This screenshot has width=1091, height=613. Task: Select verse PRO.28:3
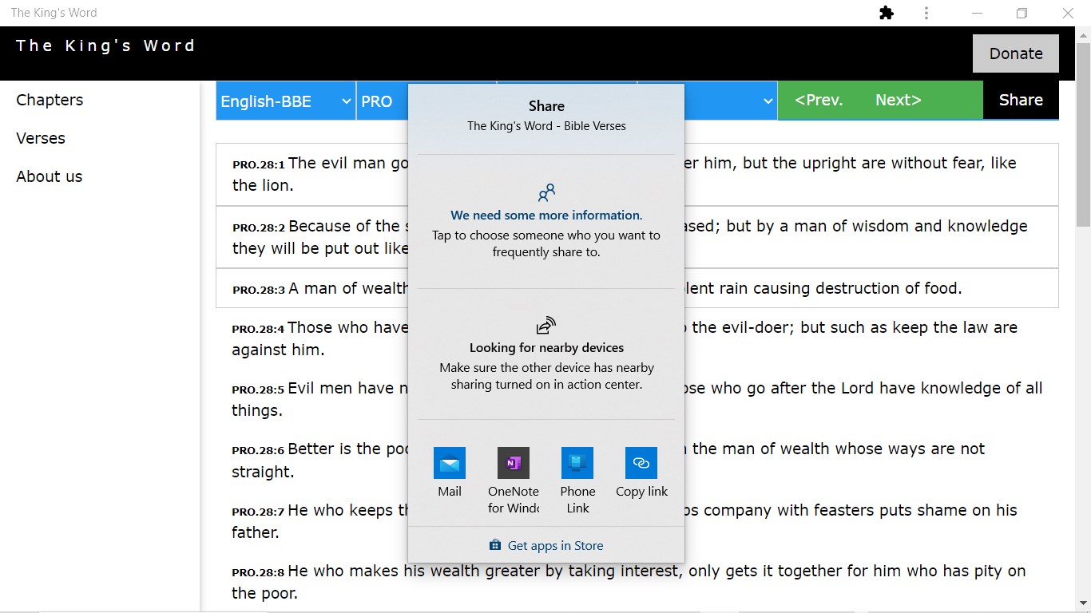[637, 288]
